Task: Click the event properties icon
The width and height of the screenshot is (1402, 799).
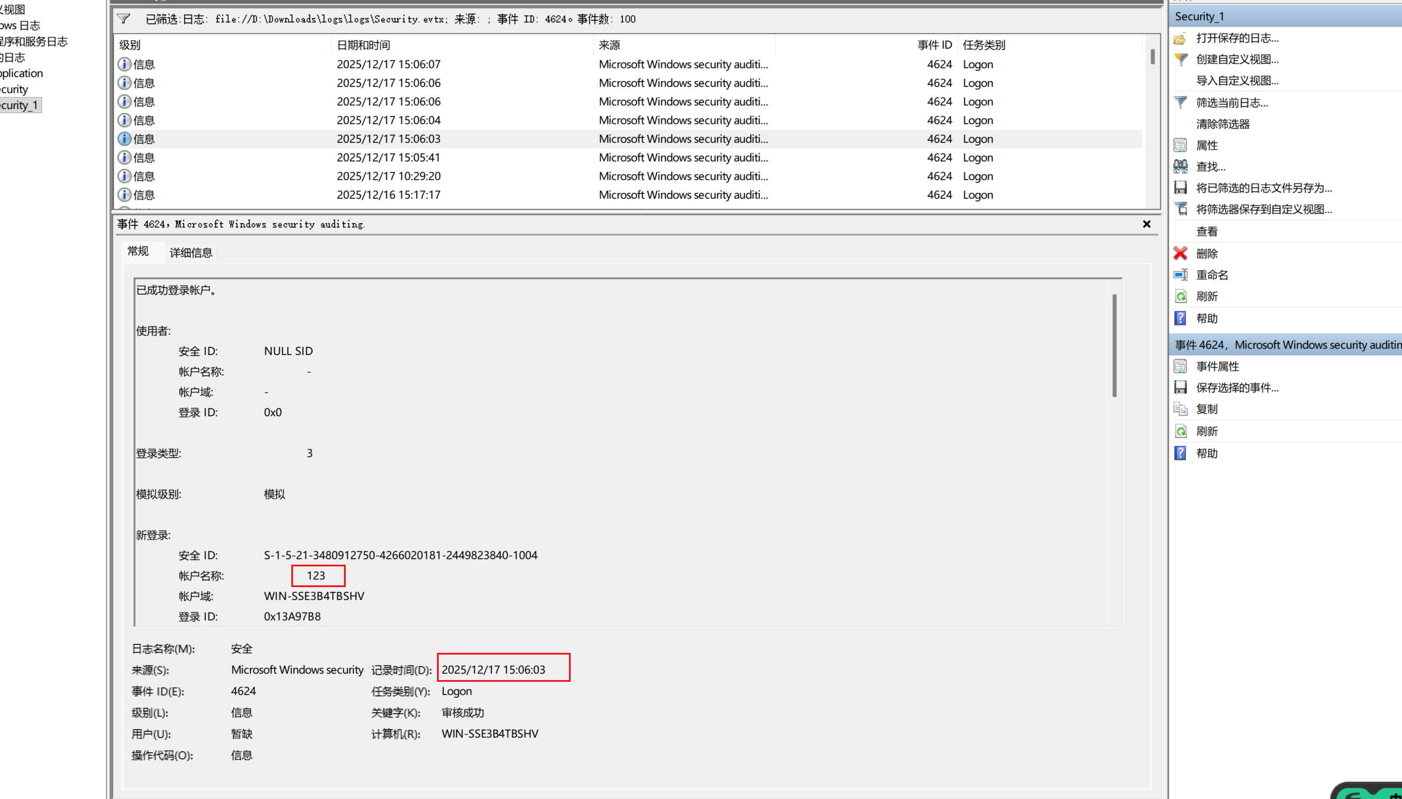Action: click(1181, 366)
